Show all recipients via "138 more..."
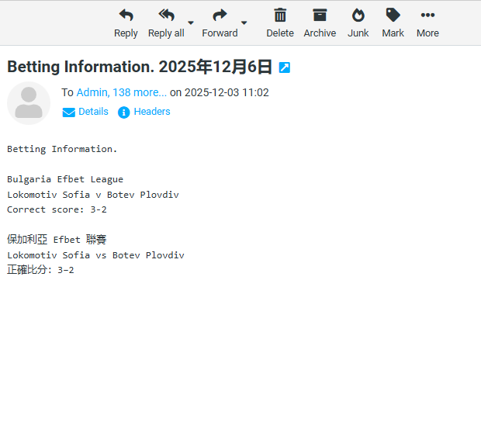481x429 pixels. [140, 92]
